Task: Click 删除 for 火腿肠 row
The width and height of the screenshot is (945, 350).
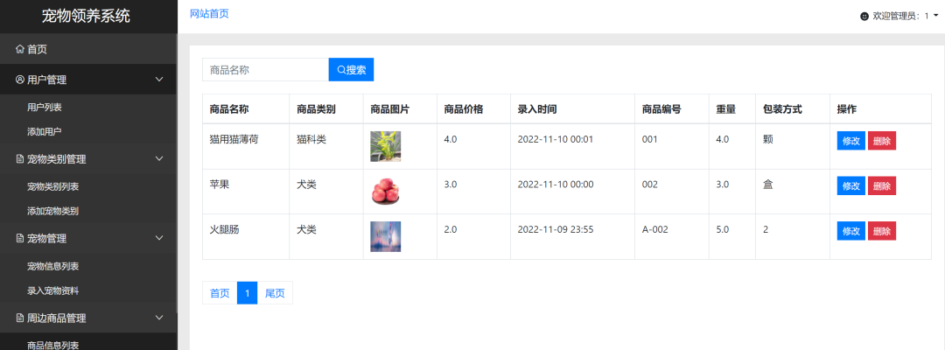Action: [882, 231]
